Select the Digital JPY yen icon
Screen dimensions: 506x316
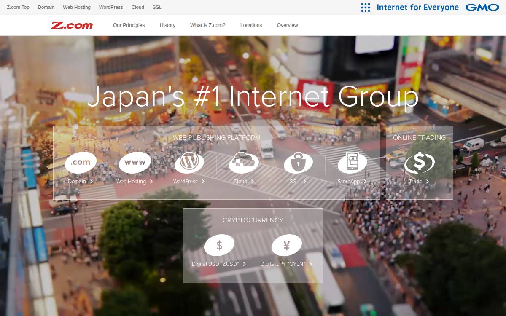coord(287,245)
